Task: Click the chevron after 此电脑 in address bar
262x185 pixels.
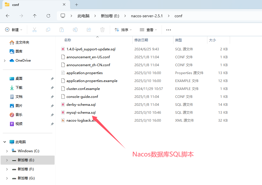Action: click(95, 16)
